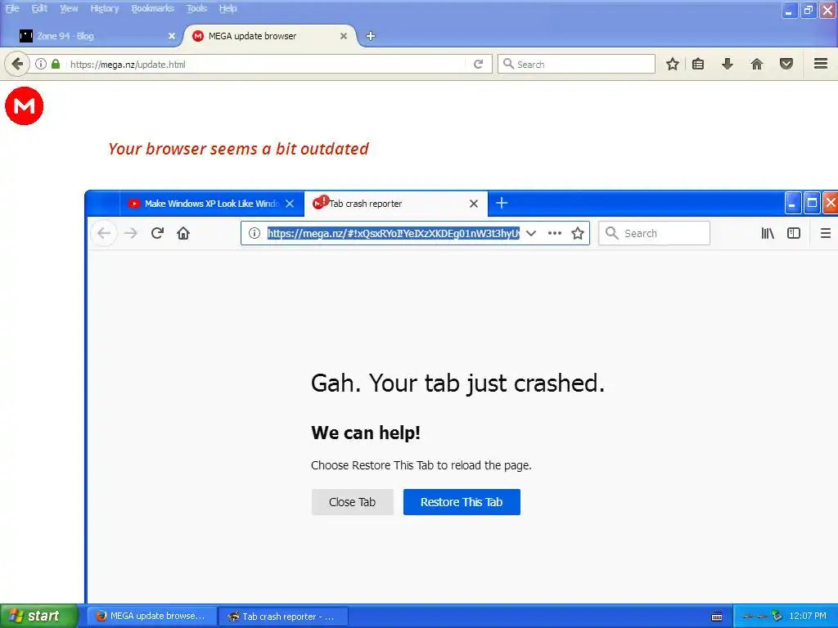838x628 pixels.
Task: Click the Restore This Tab button
Action: (x=462, y=502)
